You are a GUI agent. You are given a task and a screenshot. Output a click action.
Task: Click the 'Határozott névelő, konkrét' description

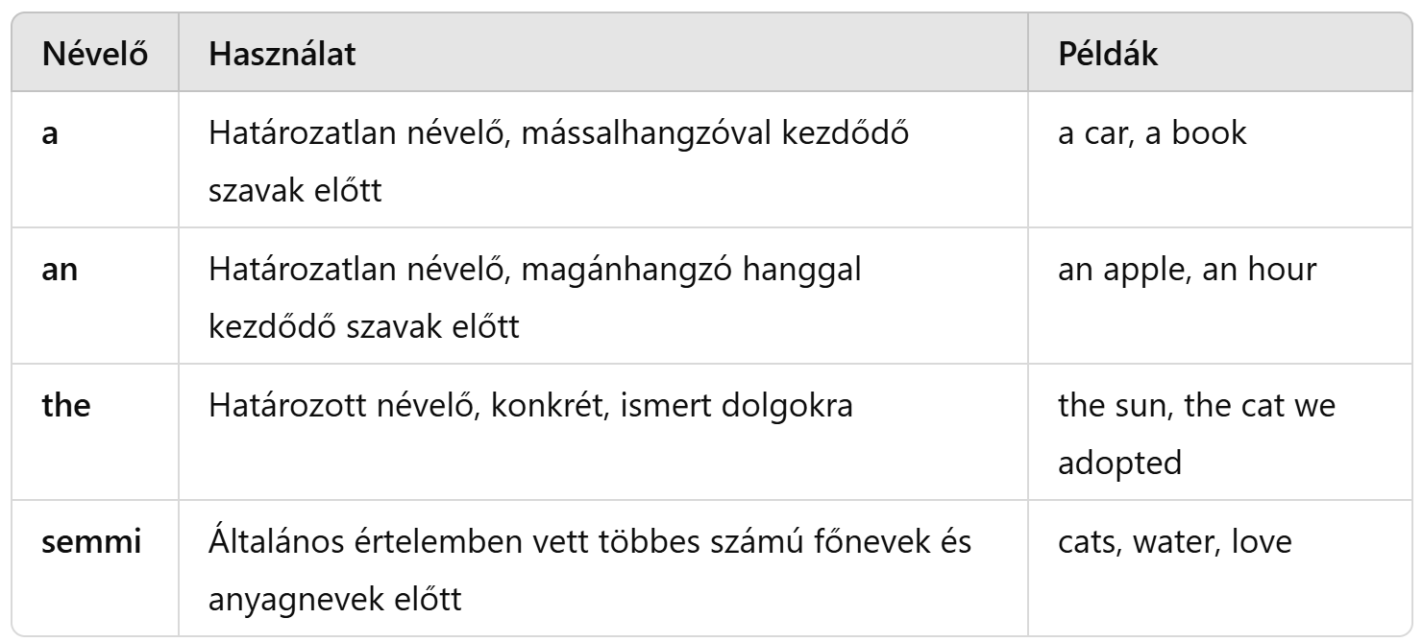[529, 405]
